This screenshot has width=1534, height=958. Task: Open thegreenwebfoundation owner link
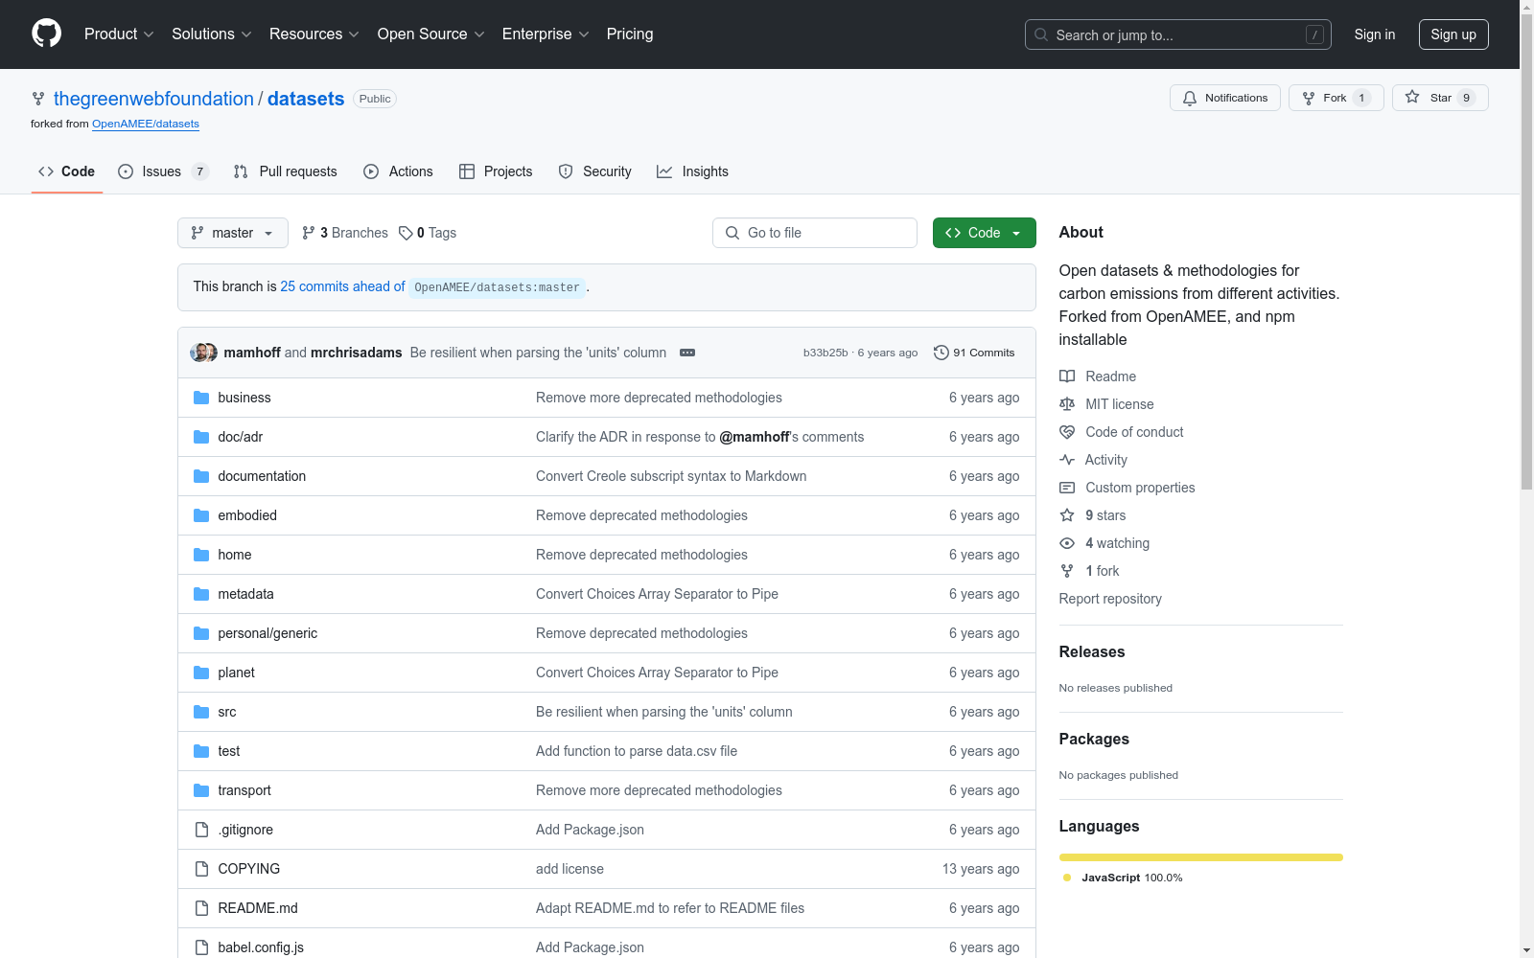[153, 99]
